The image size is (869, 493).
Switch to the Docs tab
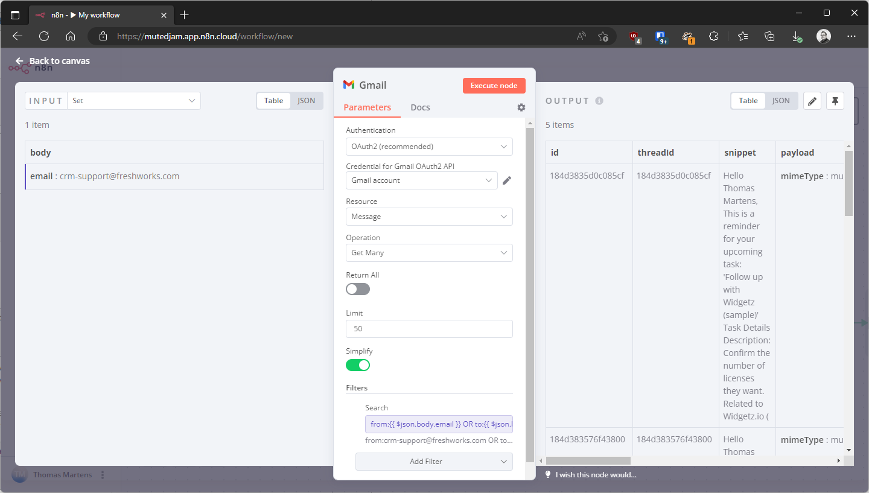420,107
